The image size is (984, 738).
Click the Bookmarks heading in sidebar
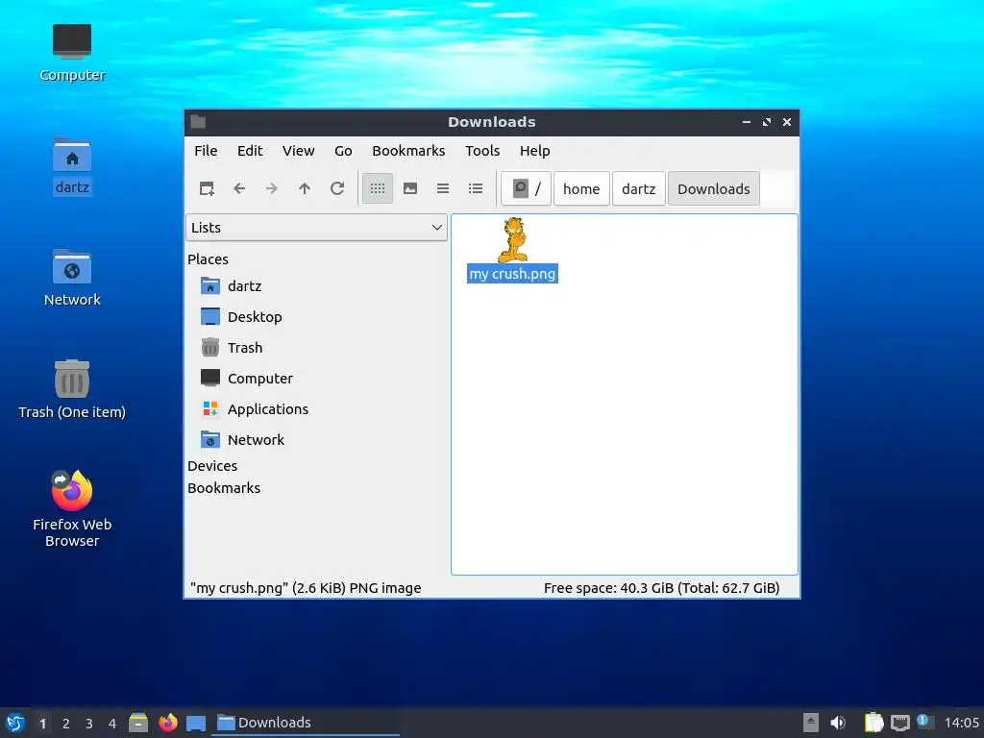click(x=223, y=487)
